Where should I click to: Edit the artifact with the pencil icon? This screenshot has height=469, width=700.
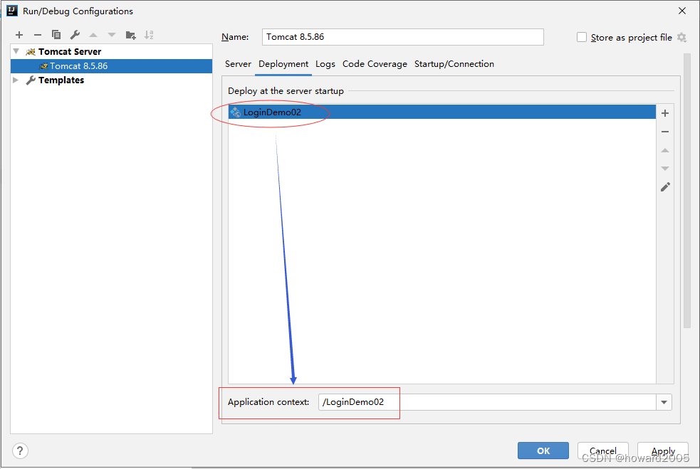[x=665, y=187]
